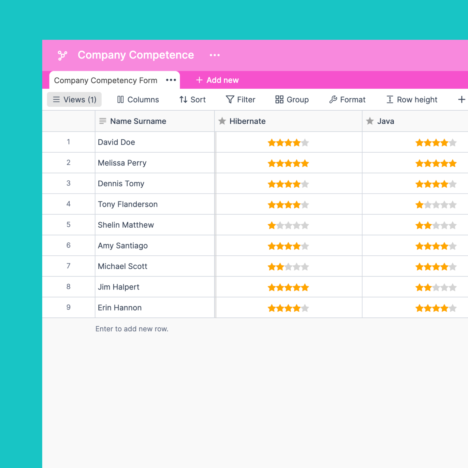Screen dimensions: 468x468
Task: Select the Hibernate column header
Action: (x=247, y=121)
